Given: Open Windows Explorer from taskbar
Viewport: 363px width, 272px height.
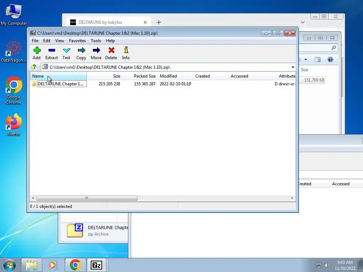Looking at the screenshot, I should pos(32,265).
